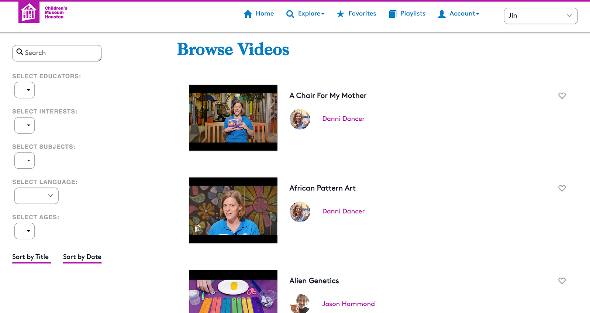Play African Pattern Art thumbnail

point(233,210)
